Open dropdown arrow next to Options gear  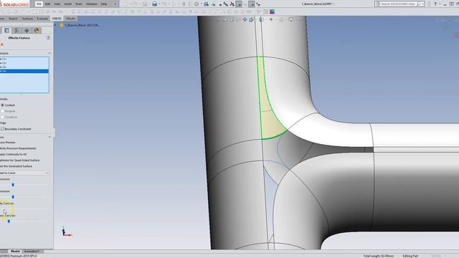[201, 4]
